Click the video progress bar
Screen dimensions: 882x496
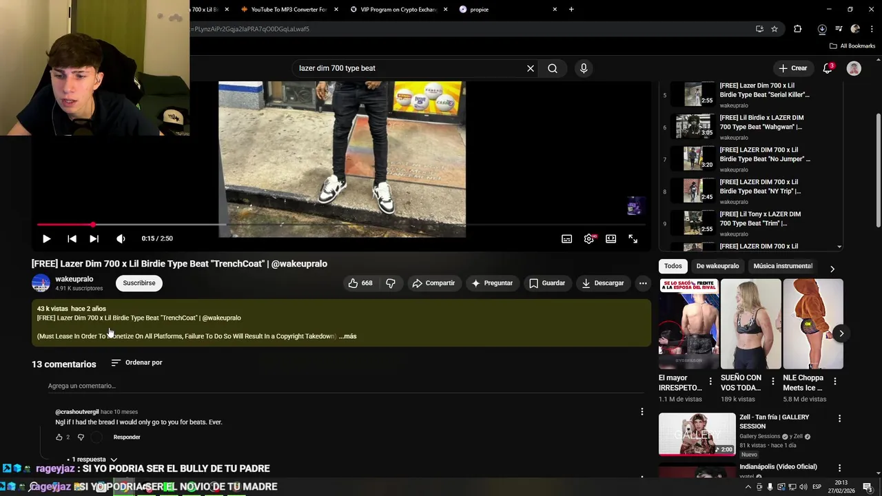click(x=341, y=225)
